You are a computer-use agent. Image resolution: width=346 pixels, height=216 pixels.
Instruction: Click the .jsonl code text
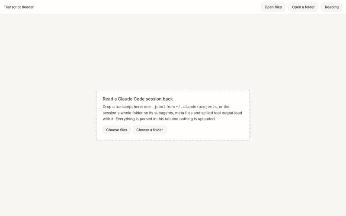point(158,107)
